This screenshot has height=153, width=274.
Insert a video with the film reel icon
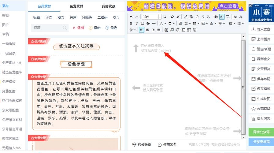click(166, 30)
